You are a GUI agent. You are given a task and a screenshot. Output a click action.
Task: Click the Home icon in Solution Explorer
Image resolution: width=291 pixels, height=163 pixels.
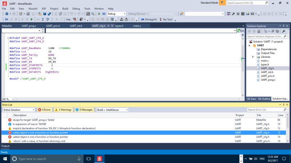tap(259, 31)
